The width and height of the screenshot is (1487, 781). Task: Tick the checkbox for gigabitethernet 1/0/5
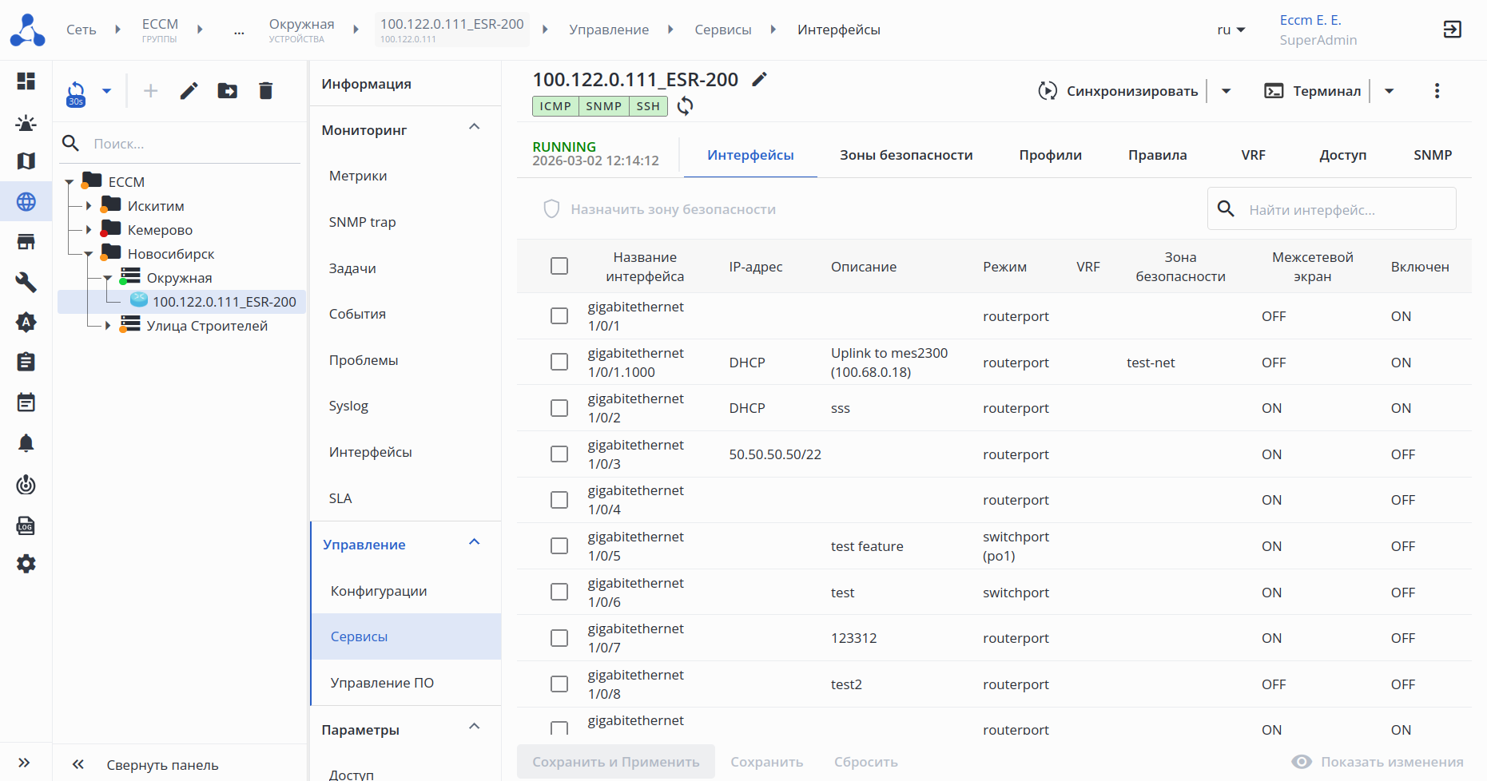click(559, 546)
